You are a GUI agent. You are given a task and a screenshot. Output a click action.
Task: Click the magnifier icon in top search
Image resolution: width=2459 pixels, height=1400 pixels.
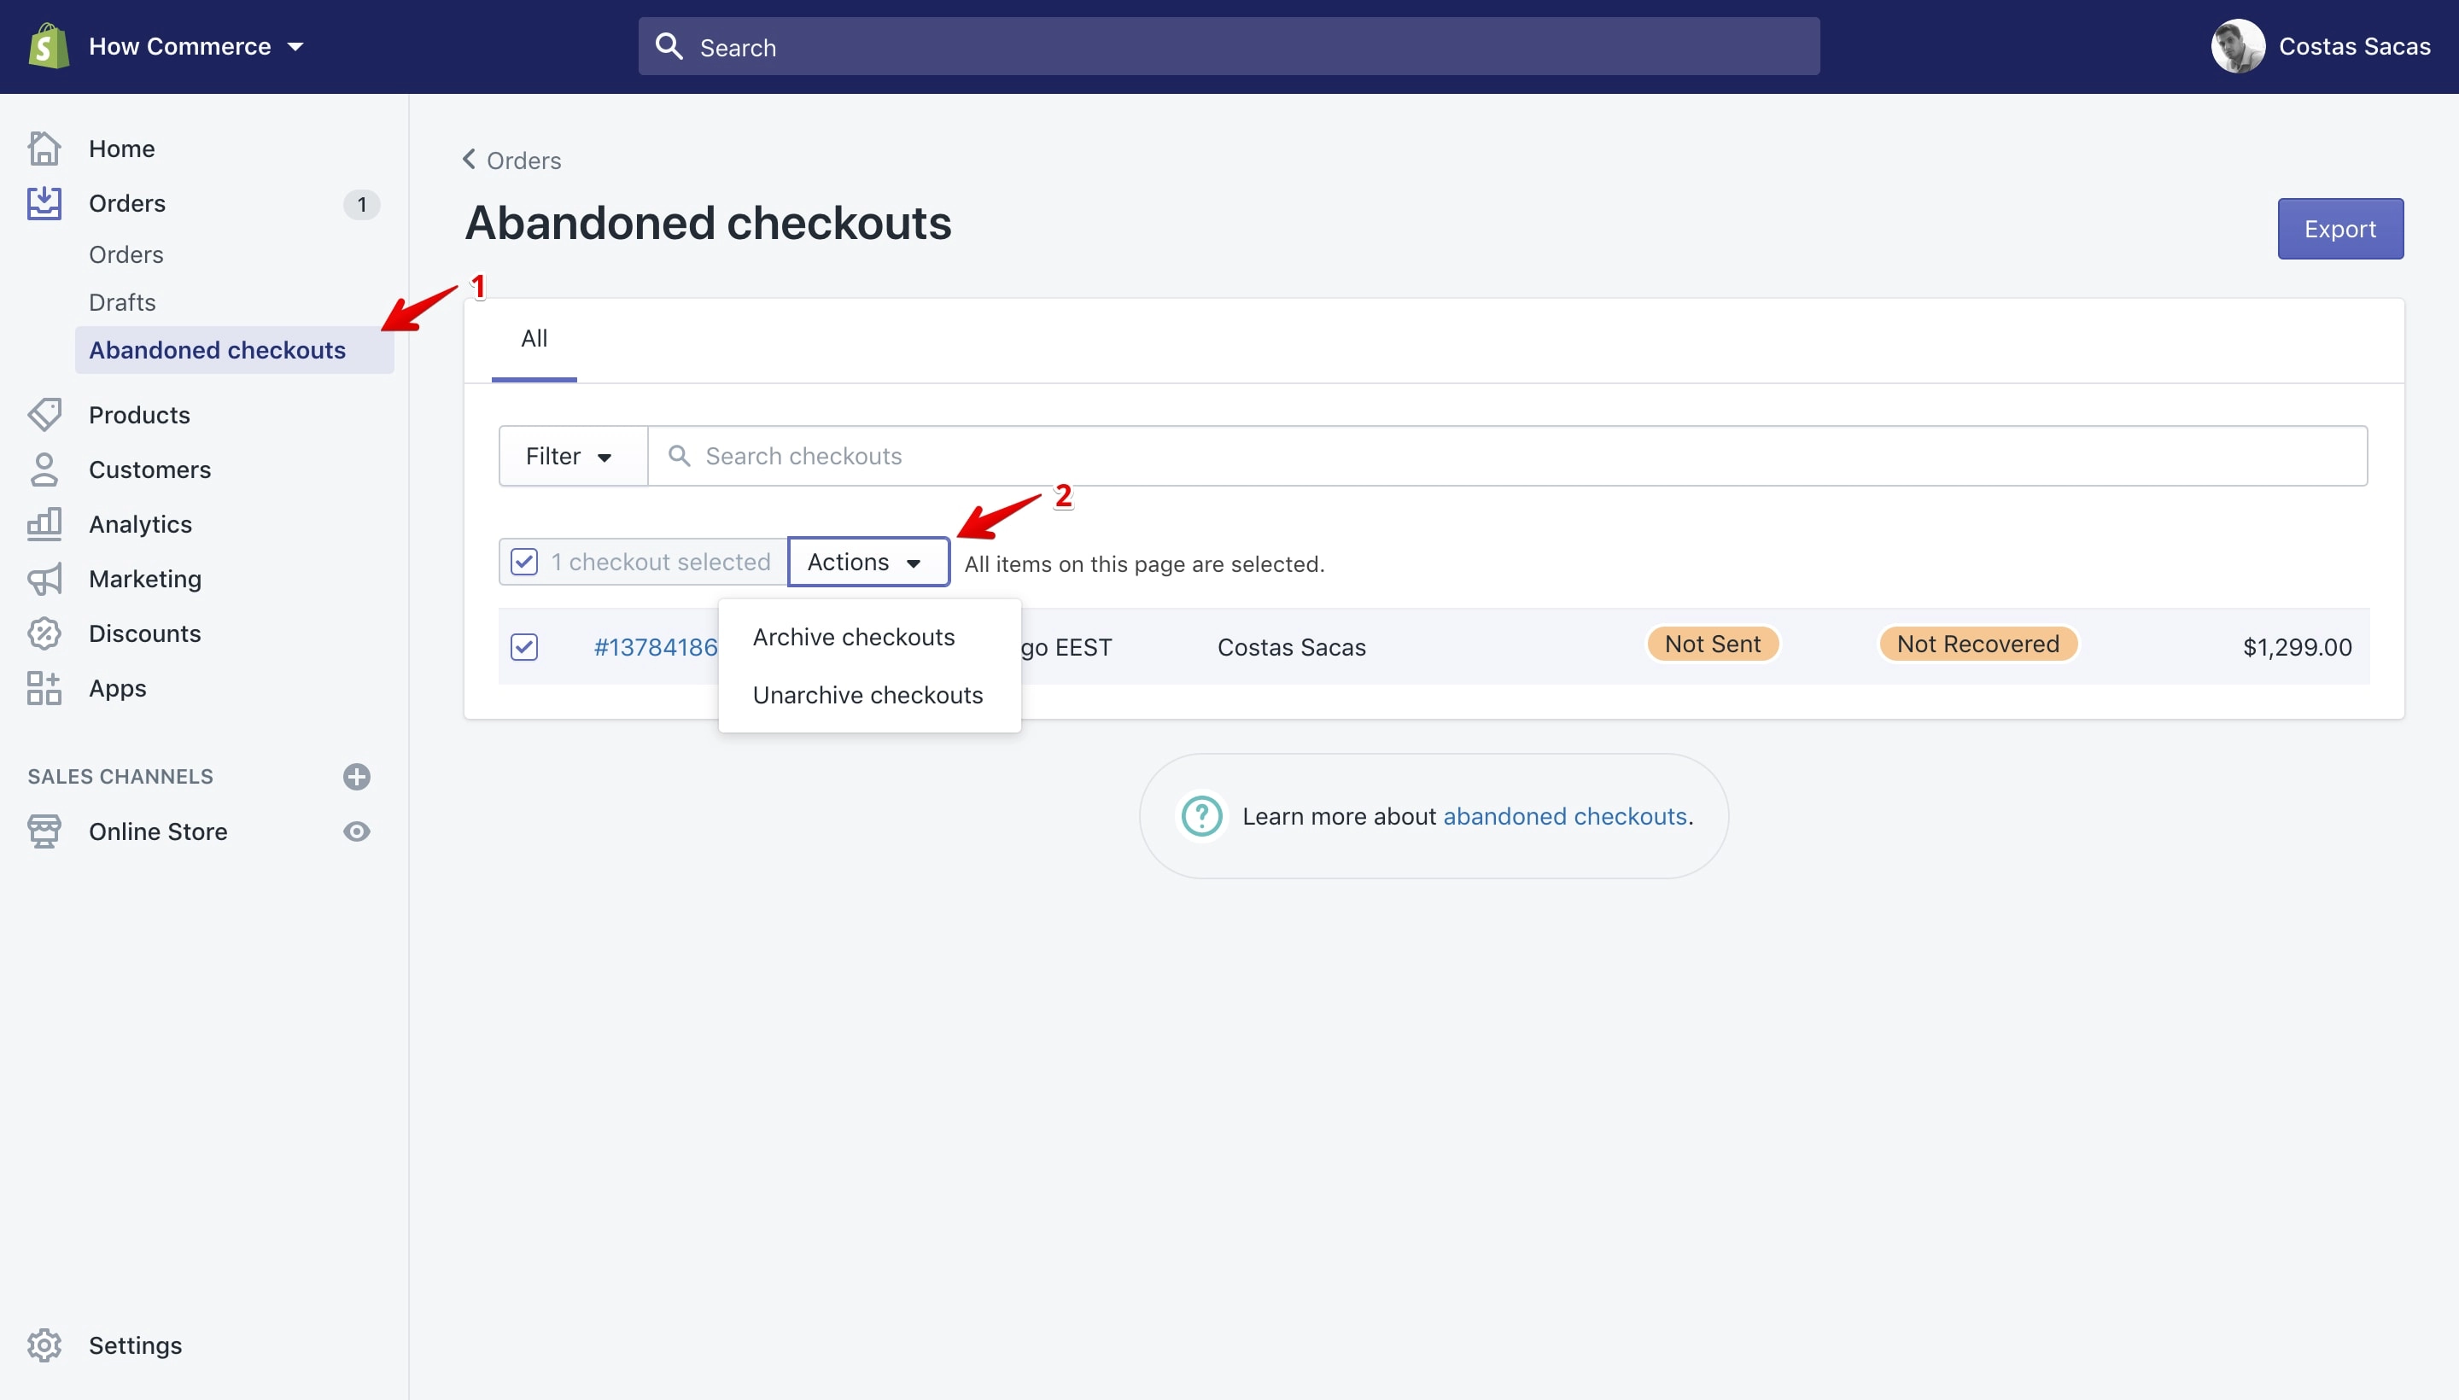669,46
